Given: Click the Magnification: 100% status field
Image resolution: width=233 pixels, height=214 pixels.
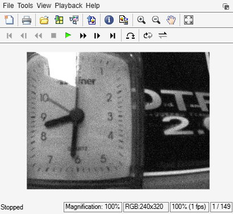Looking at the screenshot, I should (x=93, y=207).
